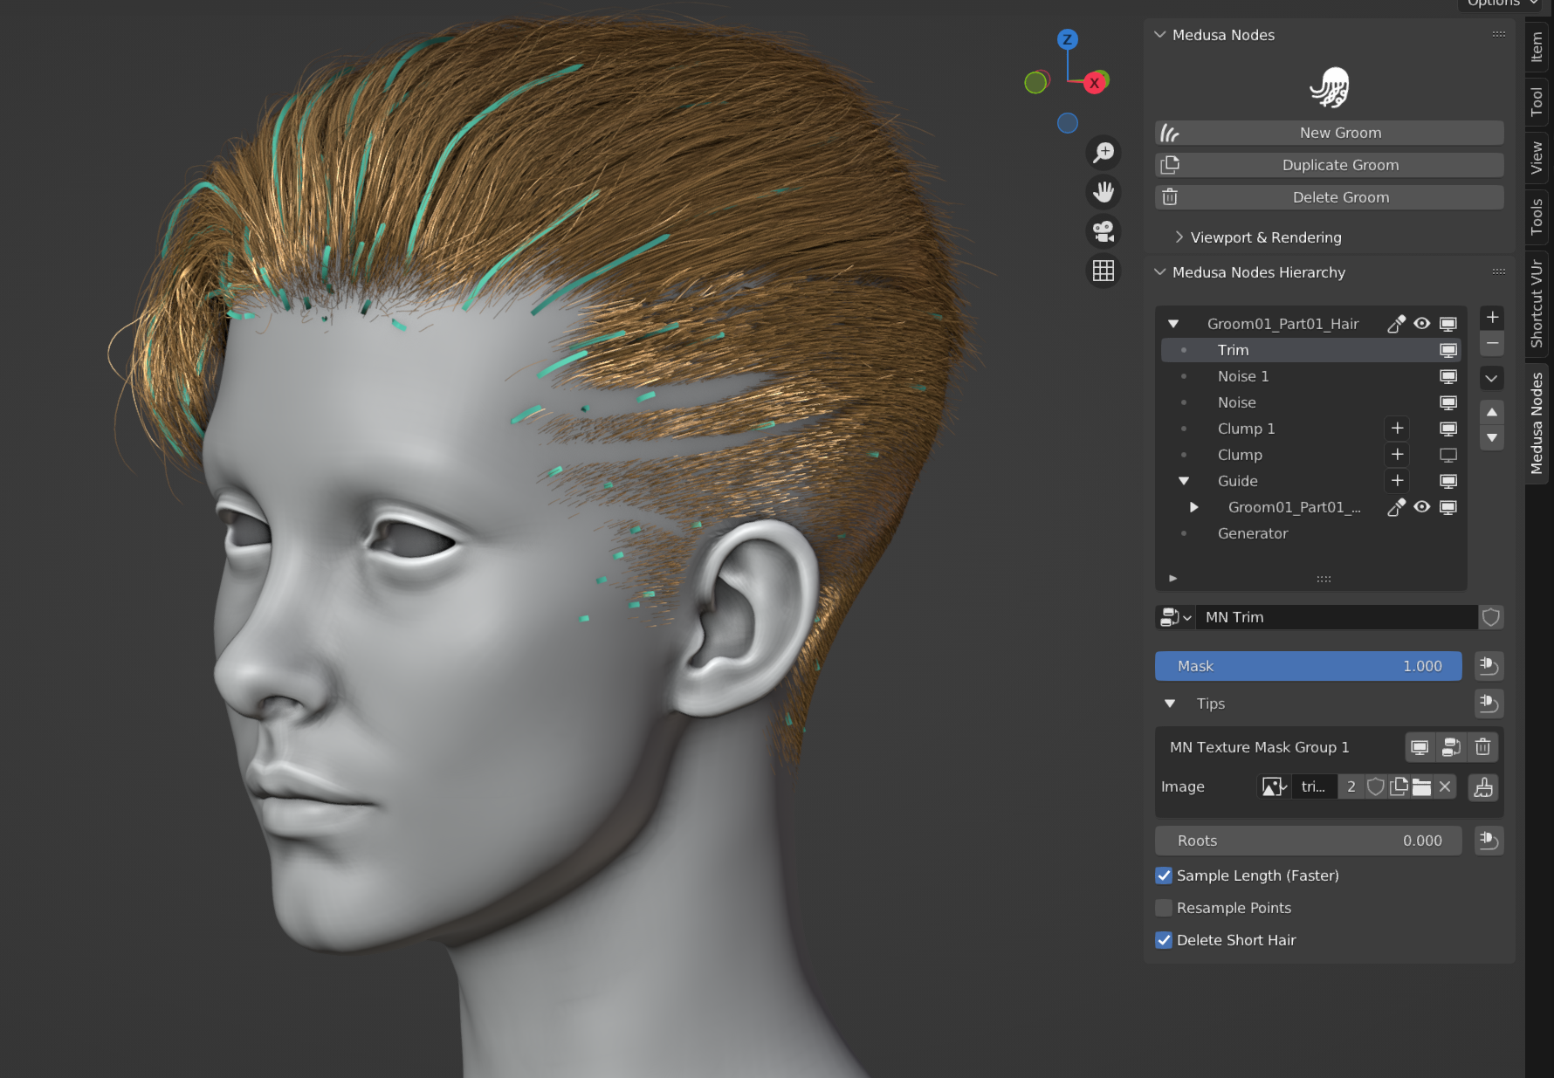
Task: Collapse the Tips section
Action: tap(1171, 704)
